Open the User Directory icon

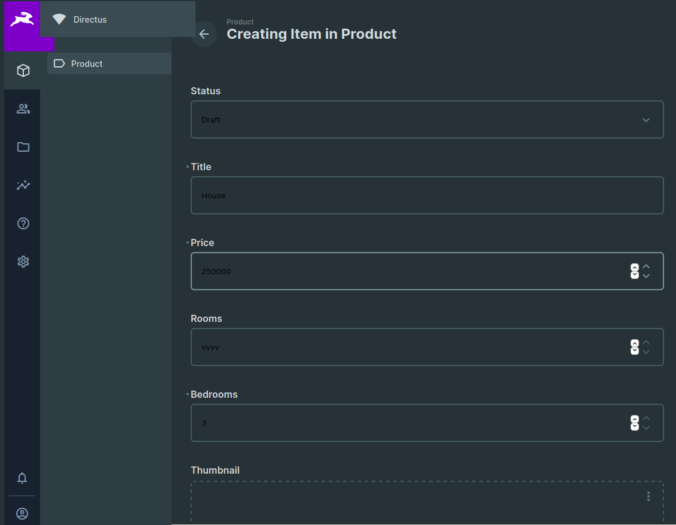[x=22, y=108]
